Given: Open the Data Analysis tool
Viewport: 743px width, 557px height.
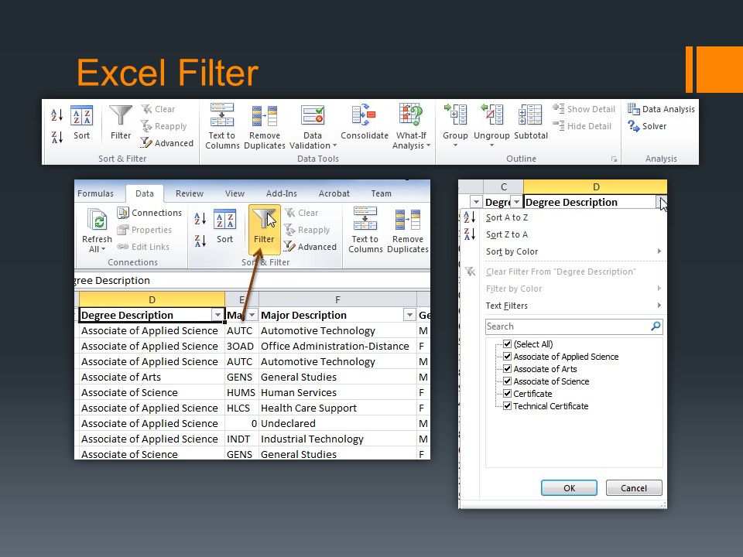Looking at the screenshot, I should (x=661, y=109).
